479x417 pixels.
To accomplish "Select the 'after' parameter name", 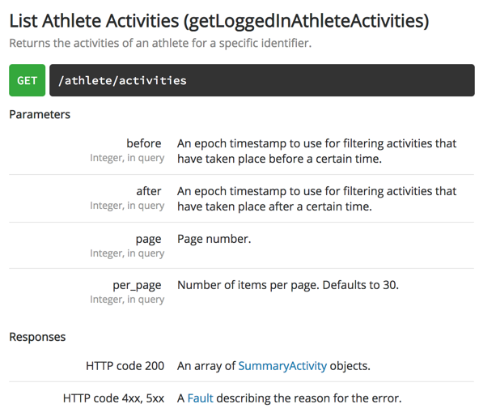I will pos(148,191).
